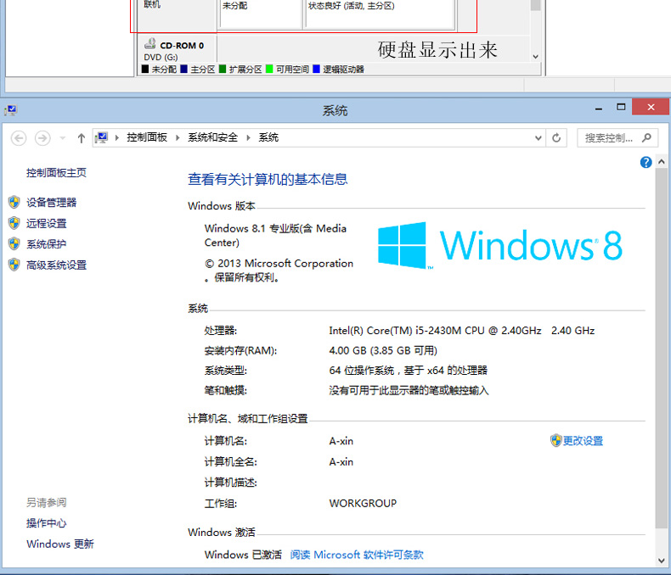
Task: Click blue 逻辑驱动器 legend swatch
Action: [316, 69]
